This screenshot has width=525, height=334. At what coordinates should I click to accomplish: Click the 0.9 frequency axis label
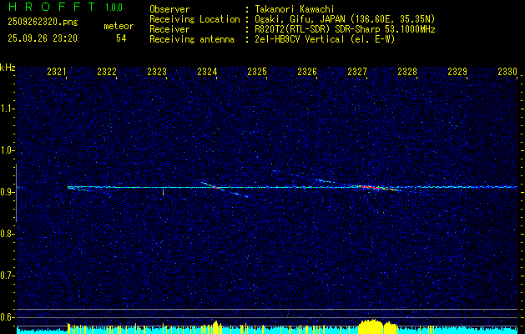8,192
